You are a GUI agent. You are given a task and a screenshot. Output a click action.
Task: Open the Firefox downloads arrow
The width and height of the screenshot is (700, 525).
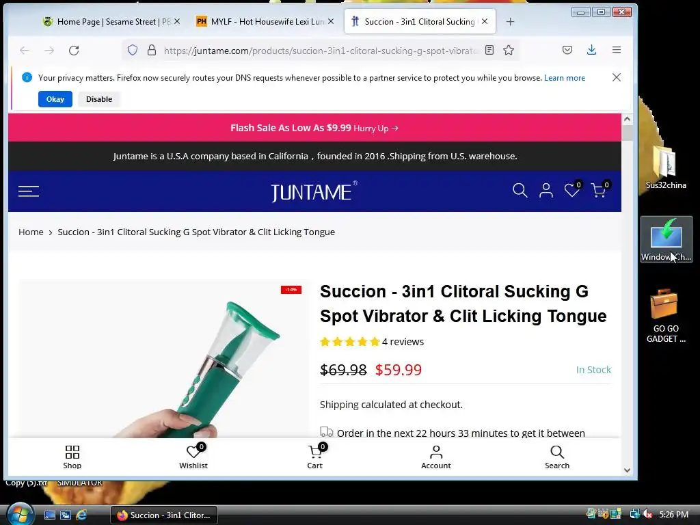point(591,49)
